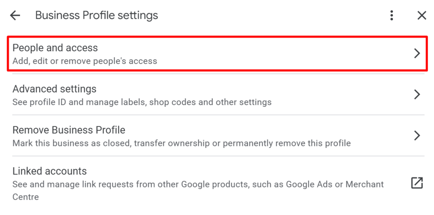This screenshot has width=434, height=215.
Task: Expand the Advanced settings chevron arrow
Action: [x=417, y=94]
